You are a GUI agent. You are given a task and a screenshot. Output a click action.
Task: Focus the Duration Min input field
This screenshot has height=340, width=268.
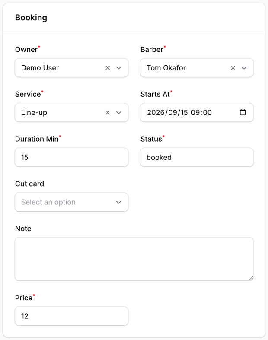tap(72, 157)
